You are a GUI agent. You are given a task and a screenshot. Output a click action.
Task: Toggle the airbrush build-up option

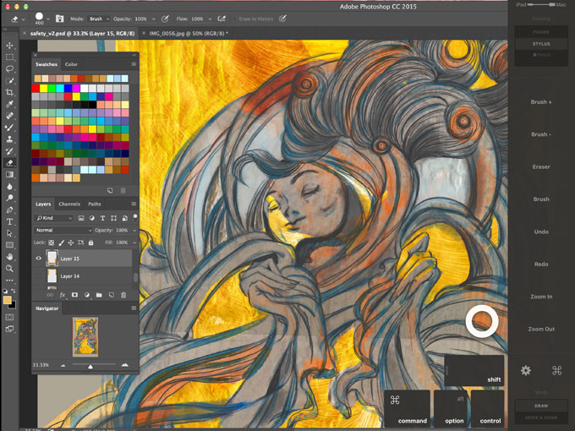coord(222,19)
